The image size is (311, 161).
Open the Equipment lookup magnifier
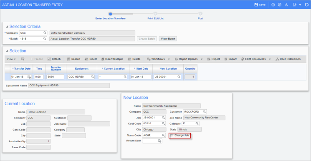click(x=92, y=77)
